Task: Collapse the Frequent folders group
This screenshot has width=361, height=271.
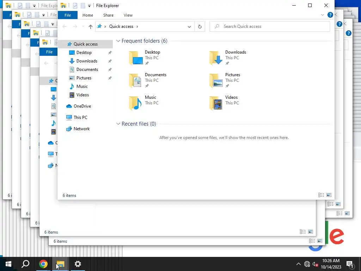Action: 118,41
